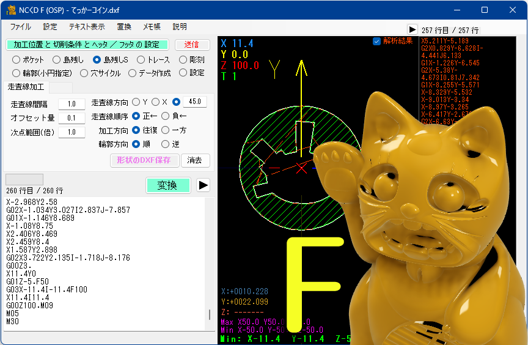528x345 pixels.
Task: Click the X:+0010.228 cursor readout
Action: [244, 291]
